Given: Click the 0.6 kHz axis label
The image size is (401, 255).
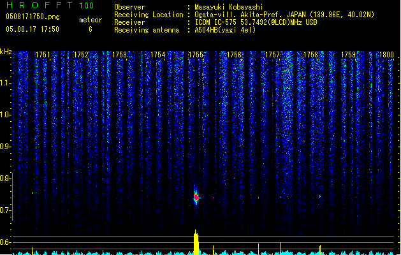Looking at the screenshot, I should point(5,242).
